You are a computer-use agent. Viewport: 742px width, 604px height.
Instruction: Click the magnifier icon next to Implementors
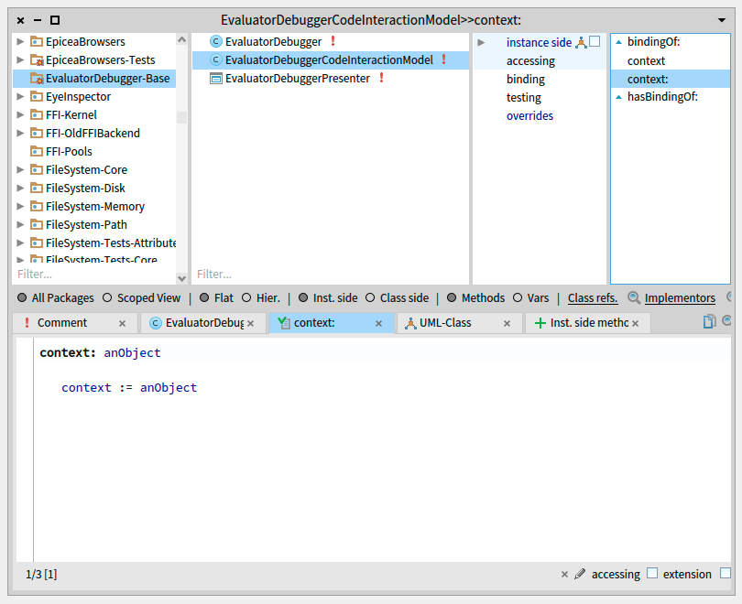pos(634,298)
